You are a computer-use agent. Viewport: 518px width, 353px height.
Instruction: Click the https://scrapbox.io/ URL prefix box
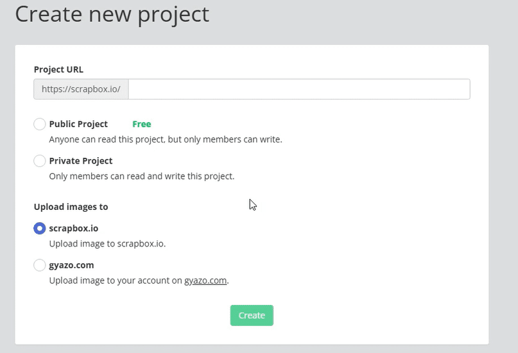[x=81, y=89]
